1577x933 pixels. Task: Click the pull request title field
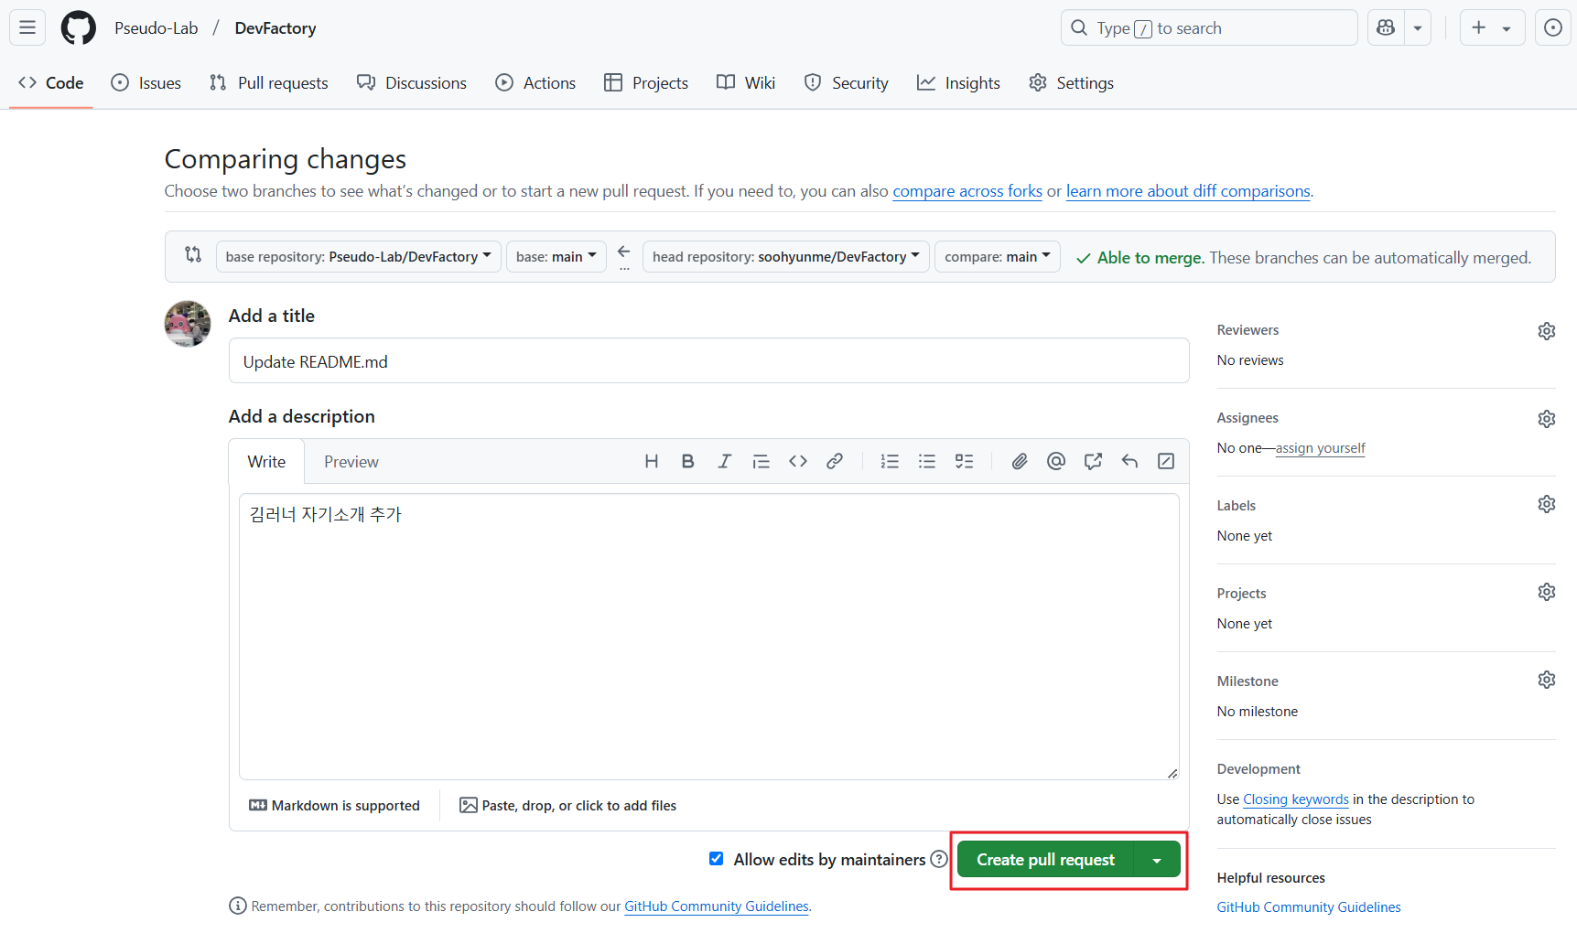pyautogui.click(x=708, y=361)
